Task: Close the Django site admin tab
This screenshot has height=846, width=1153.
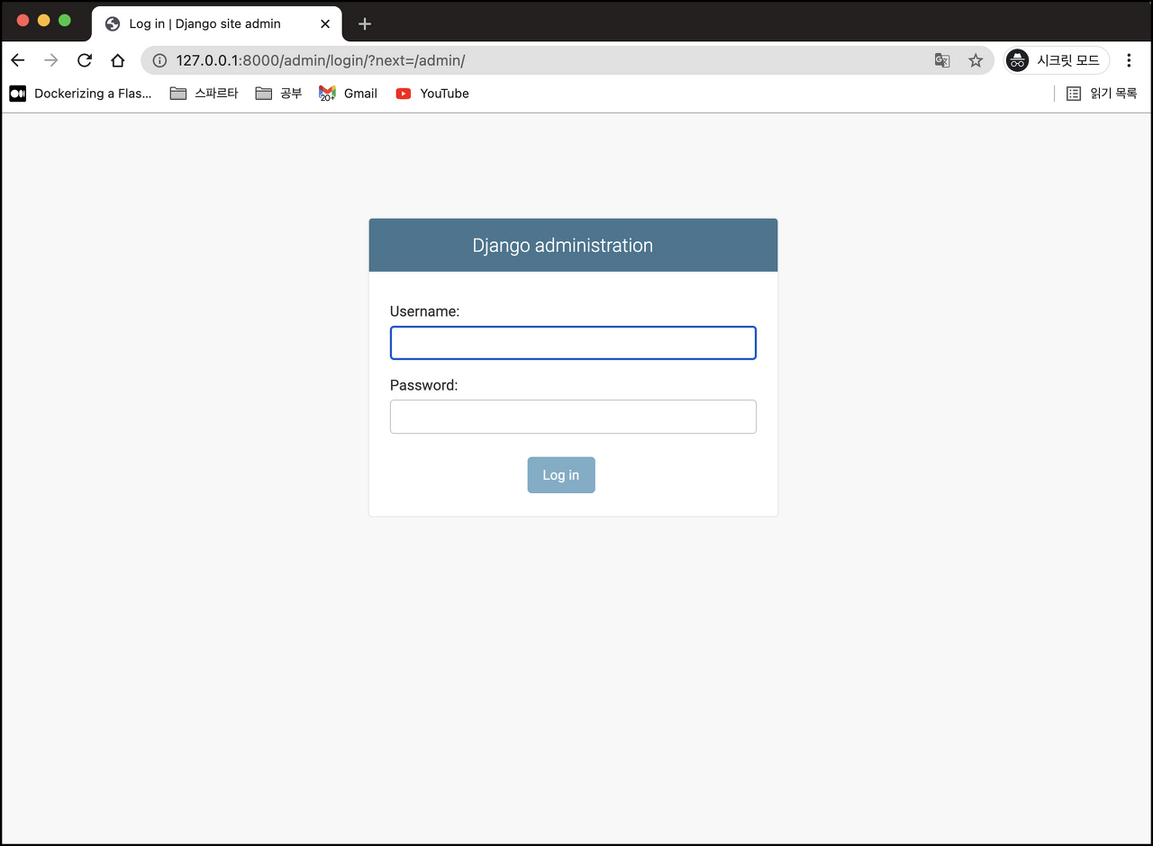Action: [325, 24]
